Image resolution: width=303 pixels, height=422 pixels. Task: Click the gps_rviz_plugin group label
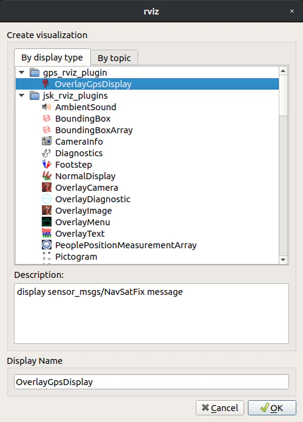[75, 73]
